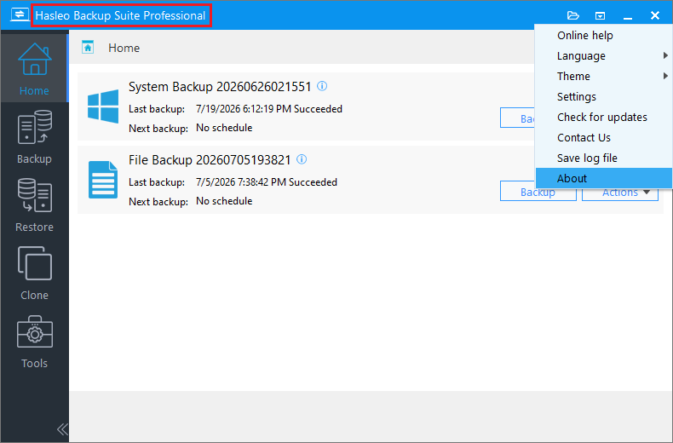Viewport: 673px width, 443px height.
Task: Choose Check for updates menu entry
Action: click(x=603, y=118)
